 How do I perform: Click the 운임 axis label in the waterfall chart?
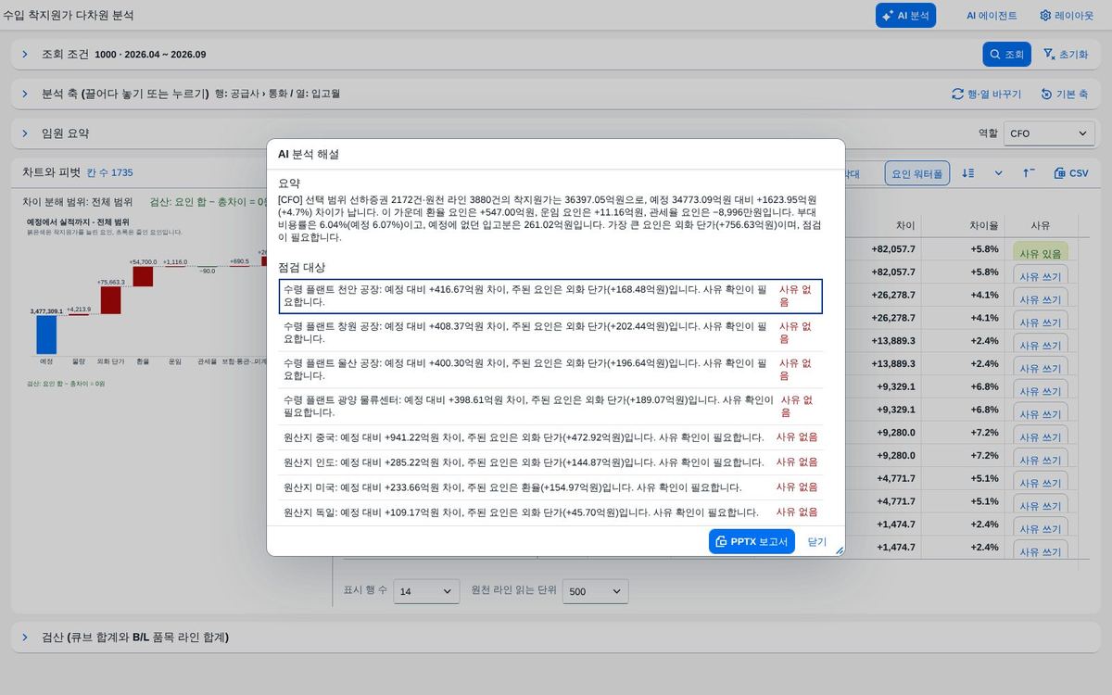tap(175, 360)
